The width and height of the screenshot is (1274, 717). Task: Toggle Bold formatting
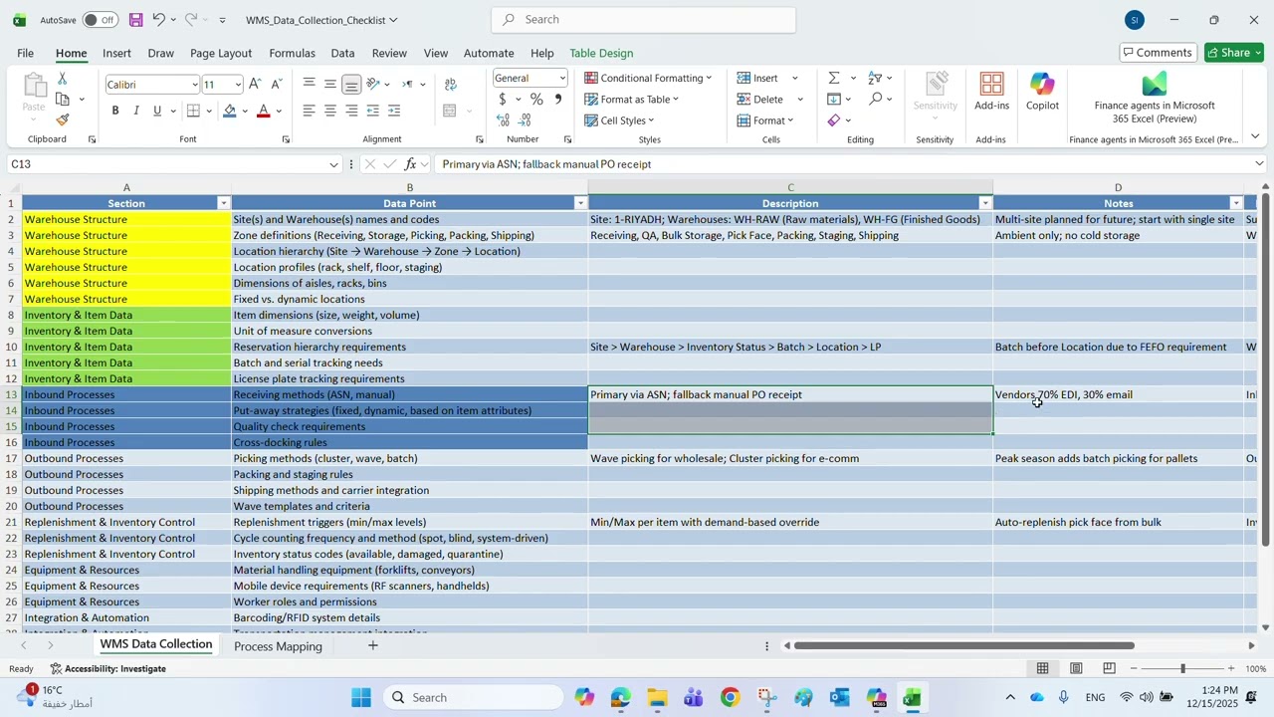pos(115,111)
